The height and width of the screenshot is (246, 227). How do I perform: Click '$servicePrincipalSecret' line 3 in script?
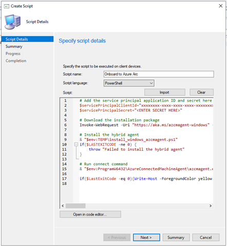(106, 110)
